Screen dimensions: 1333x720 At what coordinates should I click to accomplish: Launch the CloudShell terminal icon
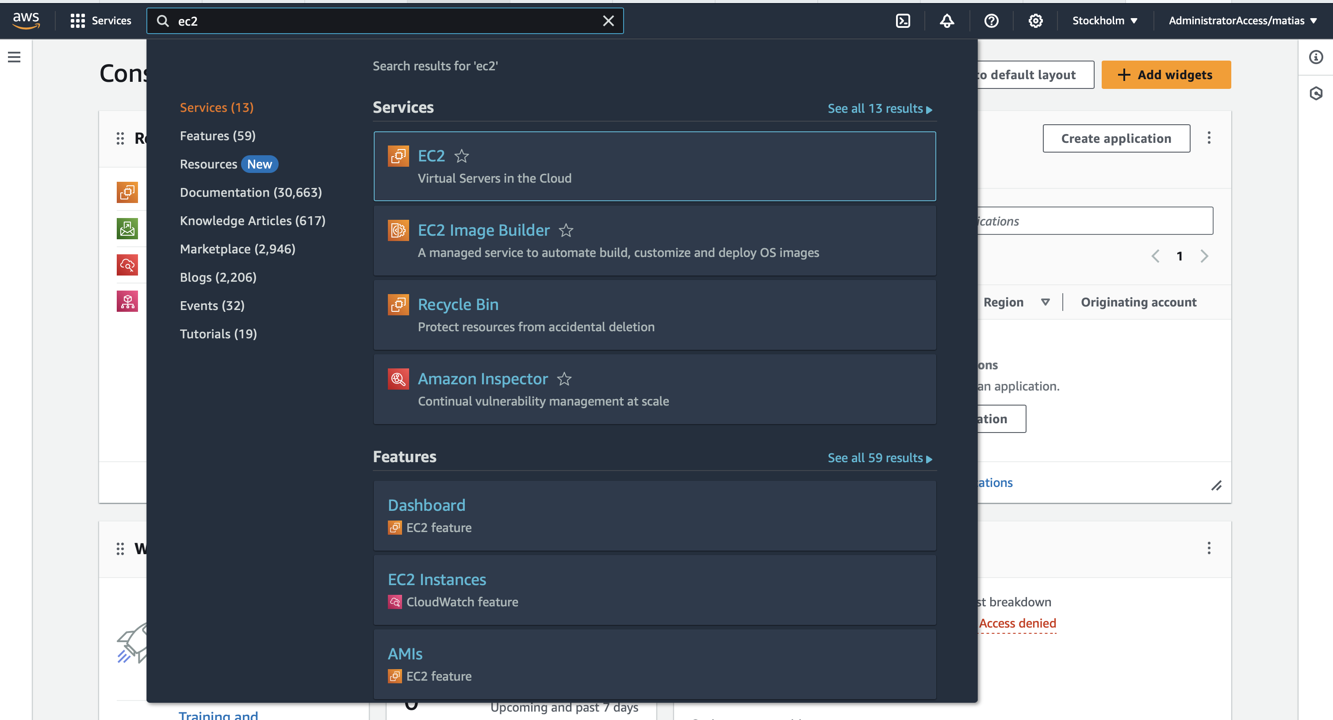point(903,21)
